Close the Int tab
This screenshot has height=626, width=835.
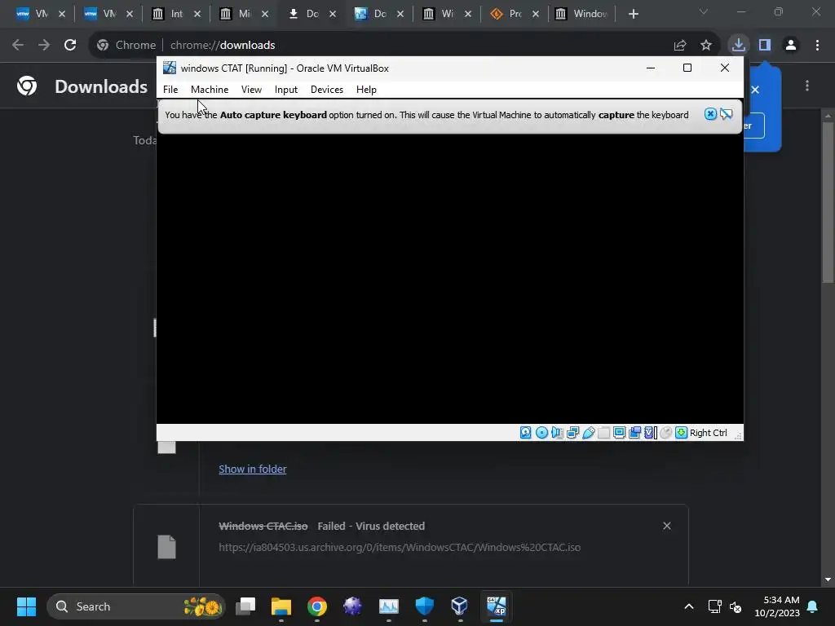coord(197,15)
